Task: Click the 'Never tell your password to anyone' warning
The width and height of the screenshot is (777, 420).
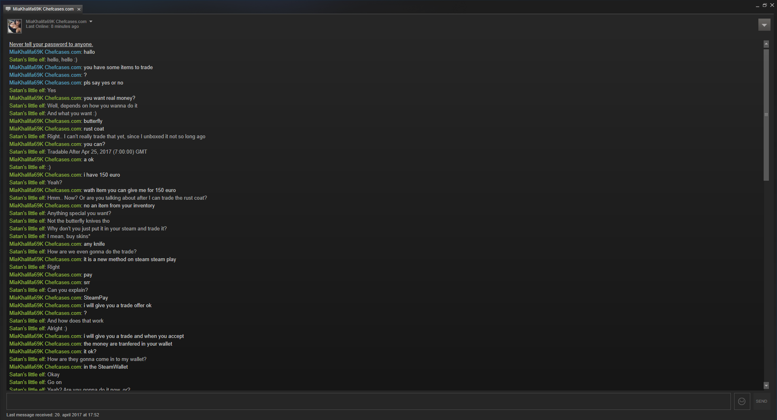Action: click(51, 44)
